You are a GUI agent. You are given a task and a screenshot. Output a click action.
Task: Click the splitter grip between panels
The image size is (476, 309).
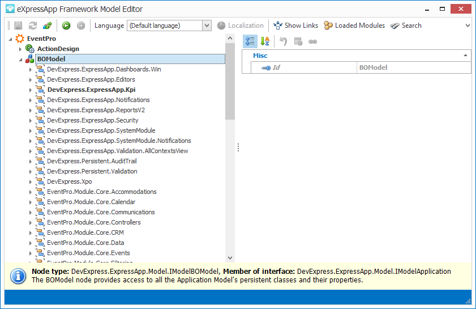click(238, 147)
